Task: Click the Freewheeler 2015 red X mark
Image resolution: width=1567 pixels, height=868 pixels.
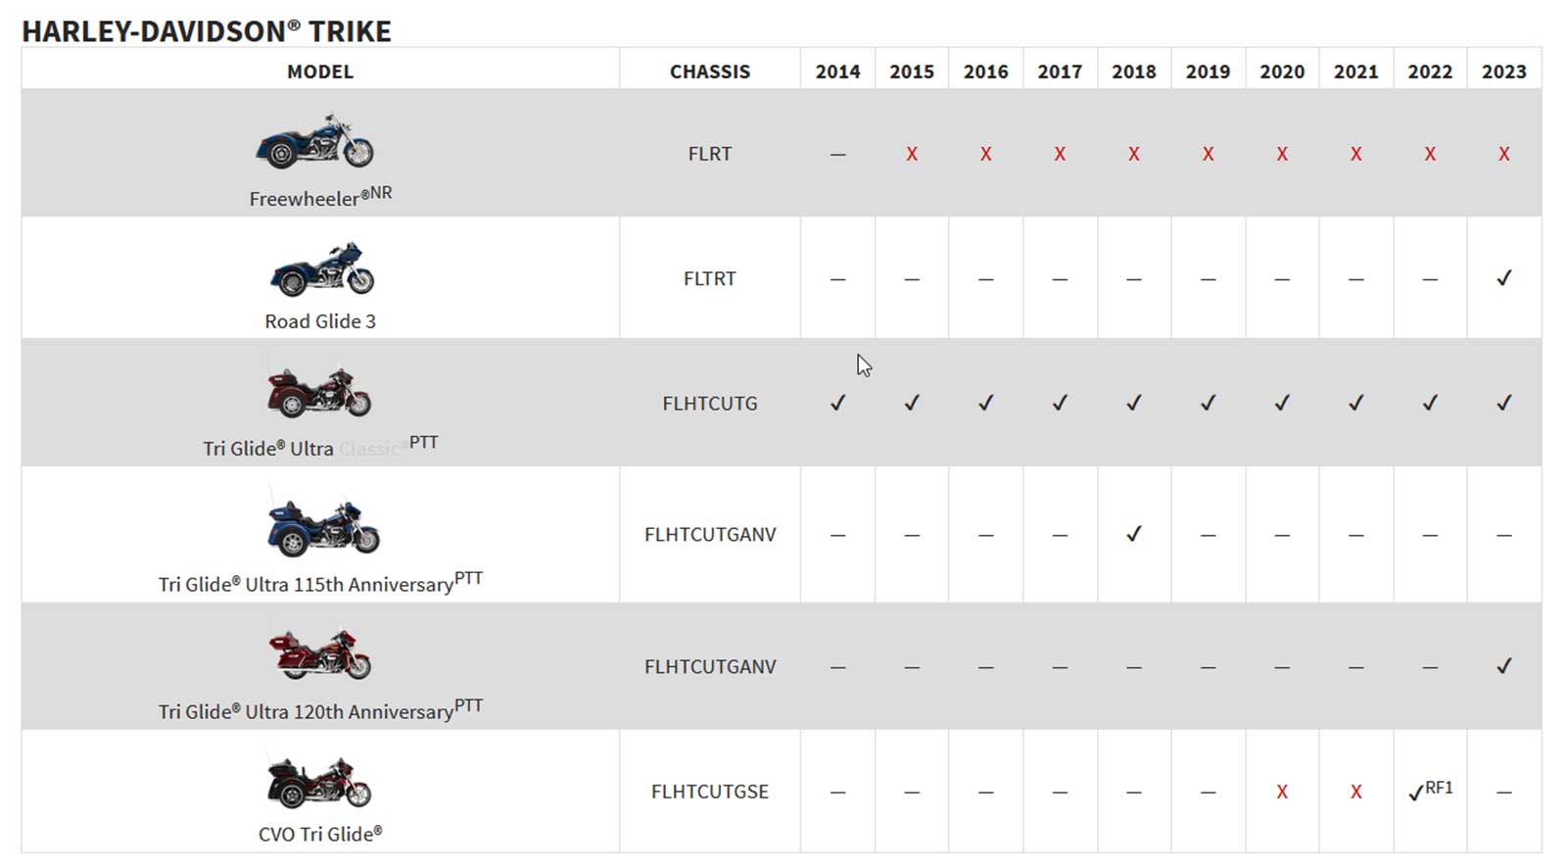Action: (911, 155)
